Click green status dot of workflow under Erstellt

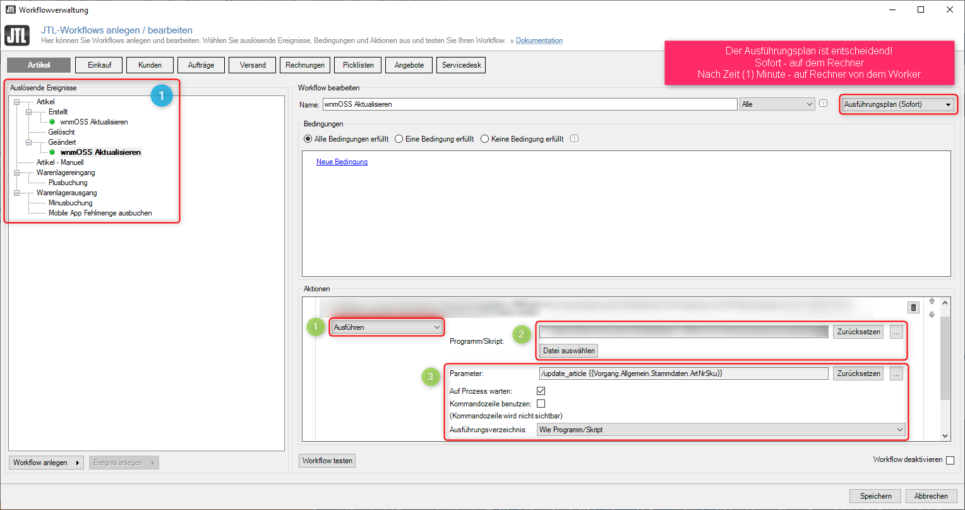point(52,122)
